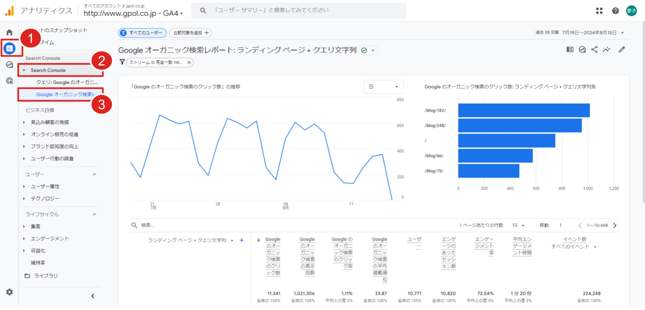Click the filter funnel icon

click(122, 62)
